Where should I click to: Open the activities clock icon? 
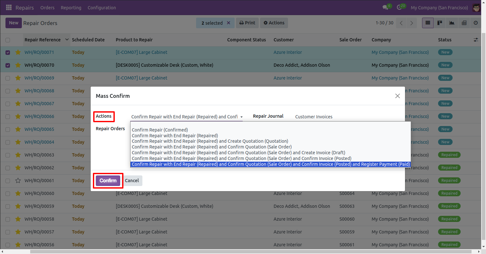pos(400,7)
